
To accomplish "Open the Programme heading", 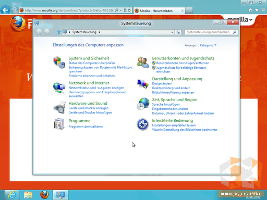I will [x=79, y=121].
